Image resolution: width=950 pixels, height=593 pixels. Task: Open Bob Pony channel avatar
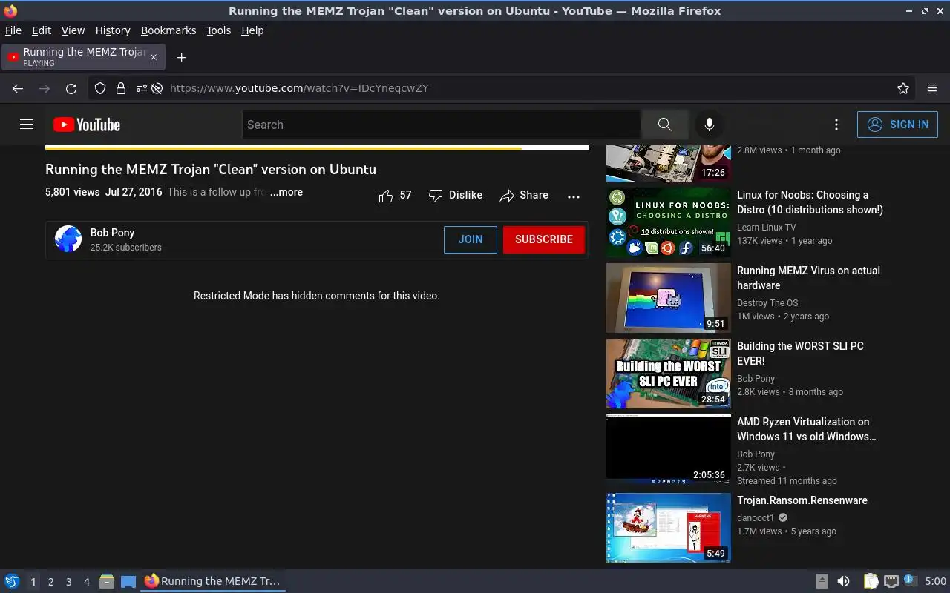pos(68,239)
